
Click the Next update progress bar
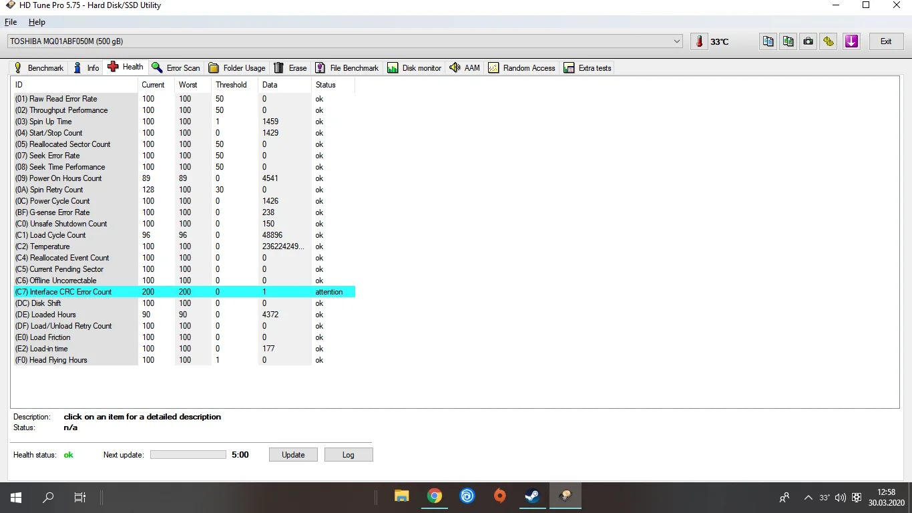(188, 455)
